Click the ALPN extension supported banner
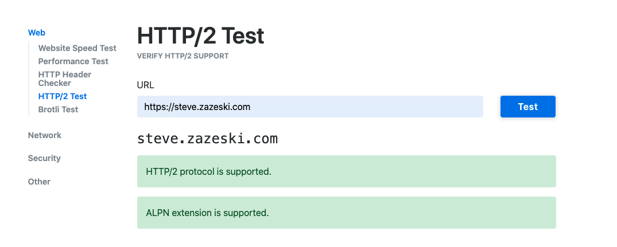 [x=346, y=213]
